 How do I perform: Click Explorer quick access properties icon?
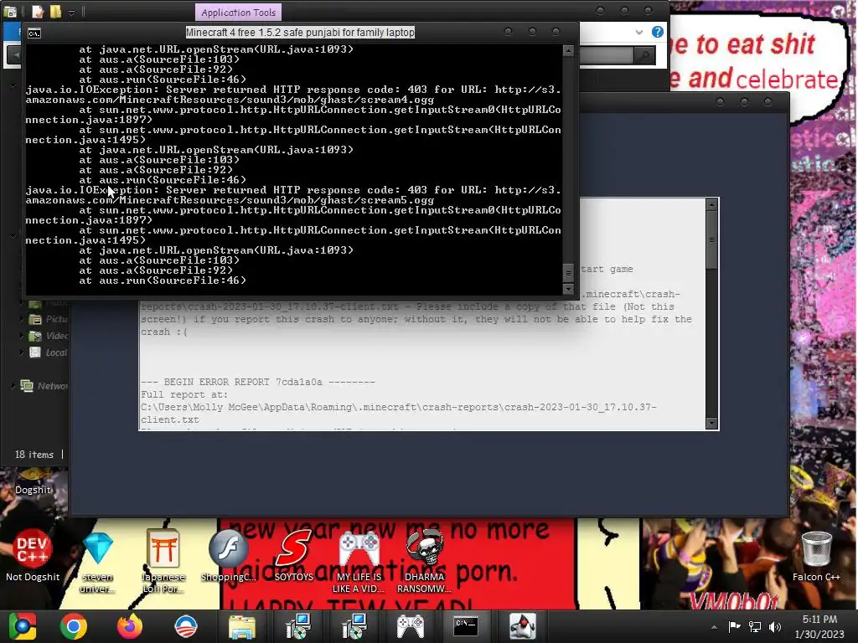point(38,12)
